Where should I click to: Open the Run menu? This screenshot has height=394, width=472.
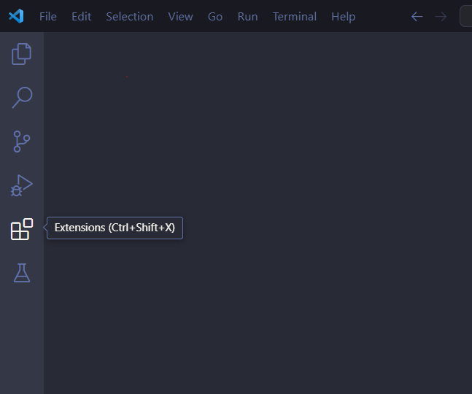(247, 16)
